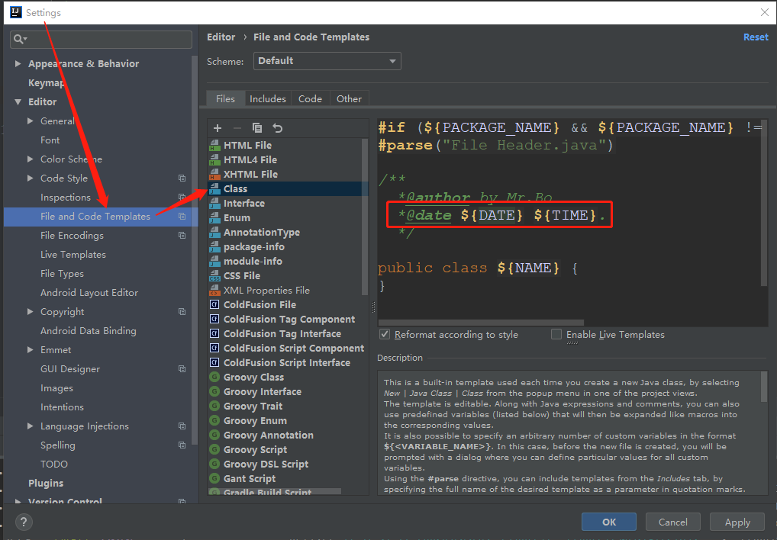
Task: Click the search magnifier icon in settings
Action: click(x=21, y=39)
